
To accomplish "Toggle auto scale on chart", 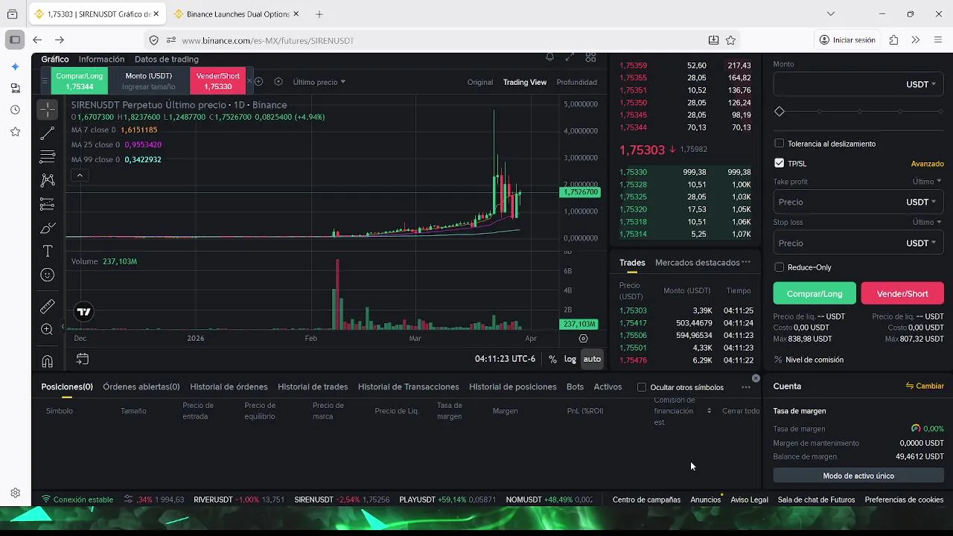I will tap(592, 359).
